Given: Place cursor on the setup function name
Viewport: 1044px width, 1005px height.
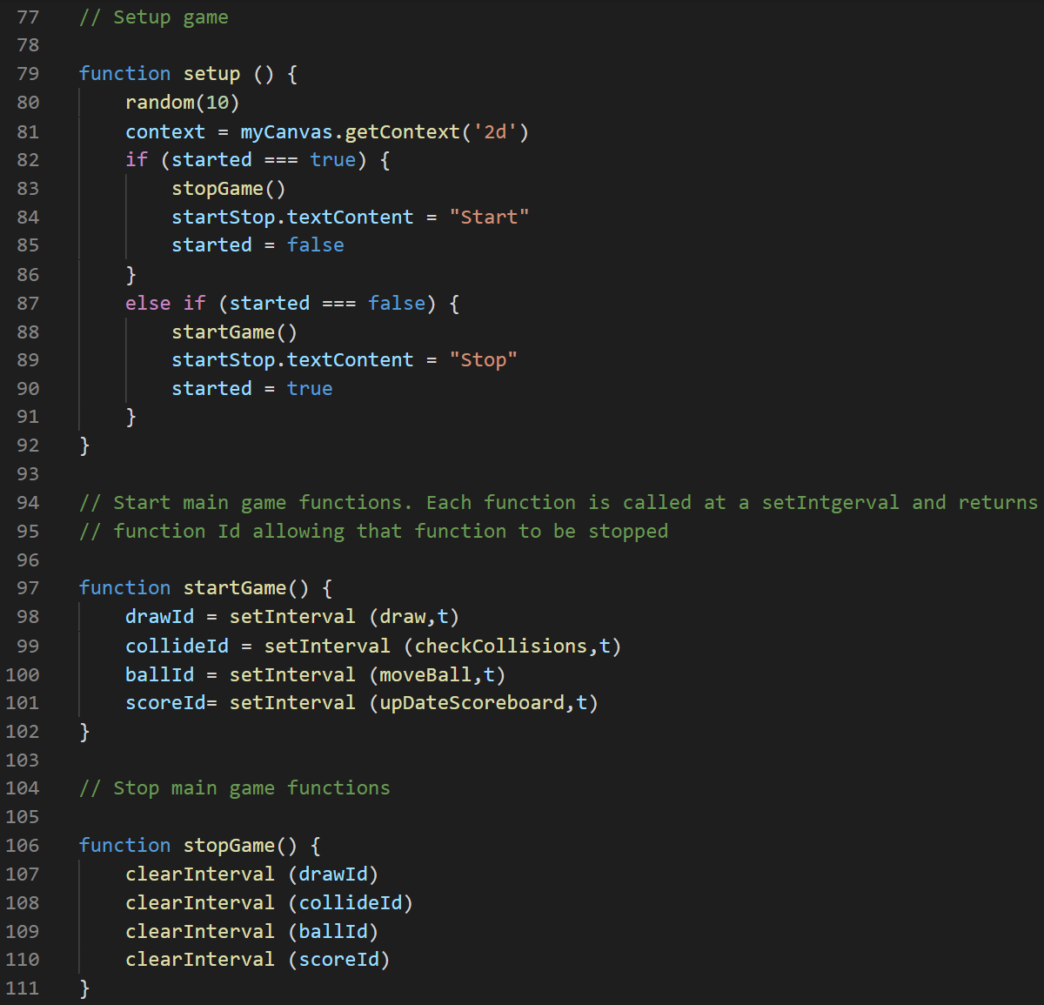Looking at the screenshot, I should pos(211,74).
